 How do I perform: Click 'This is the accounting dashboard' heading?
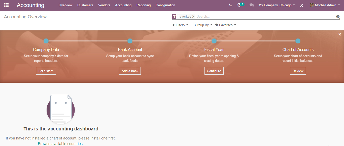pyautogui.click(x=61, y=129)
